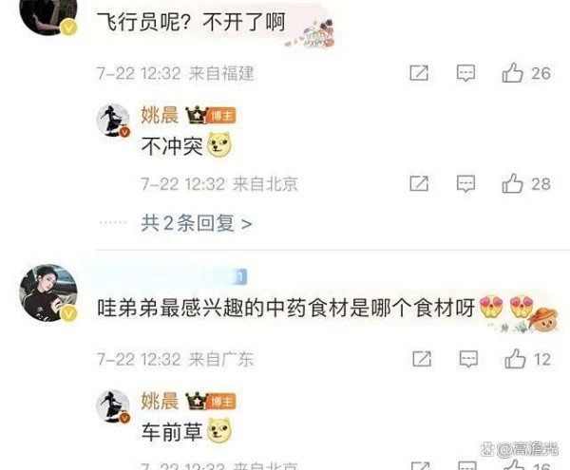Tap the crown badge next to 姚晨 in 不冲突 reply

pos(197,114)
